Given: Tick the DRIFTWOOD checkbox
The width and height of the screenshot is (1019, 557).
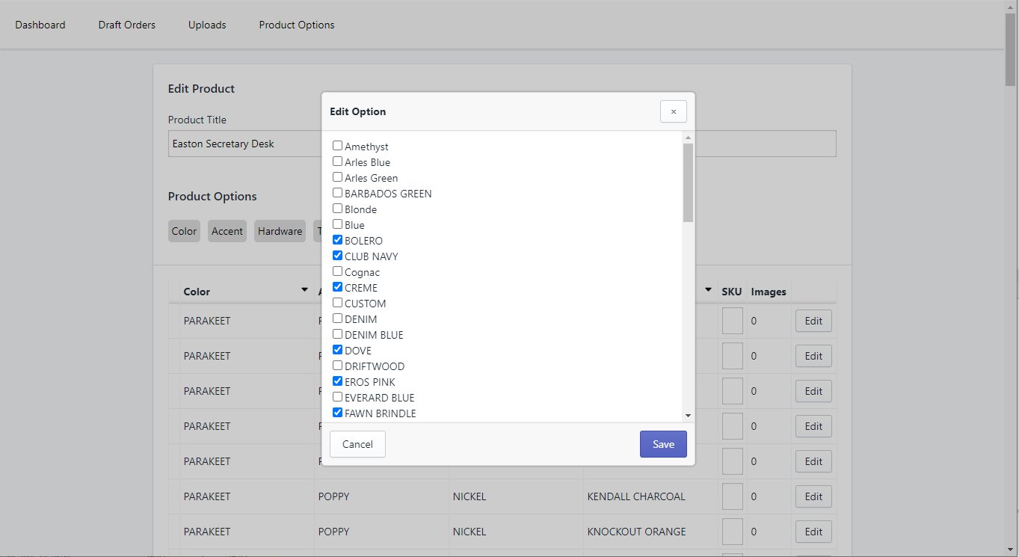Looking at the screenshot, I should point(338,366).
